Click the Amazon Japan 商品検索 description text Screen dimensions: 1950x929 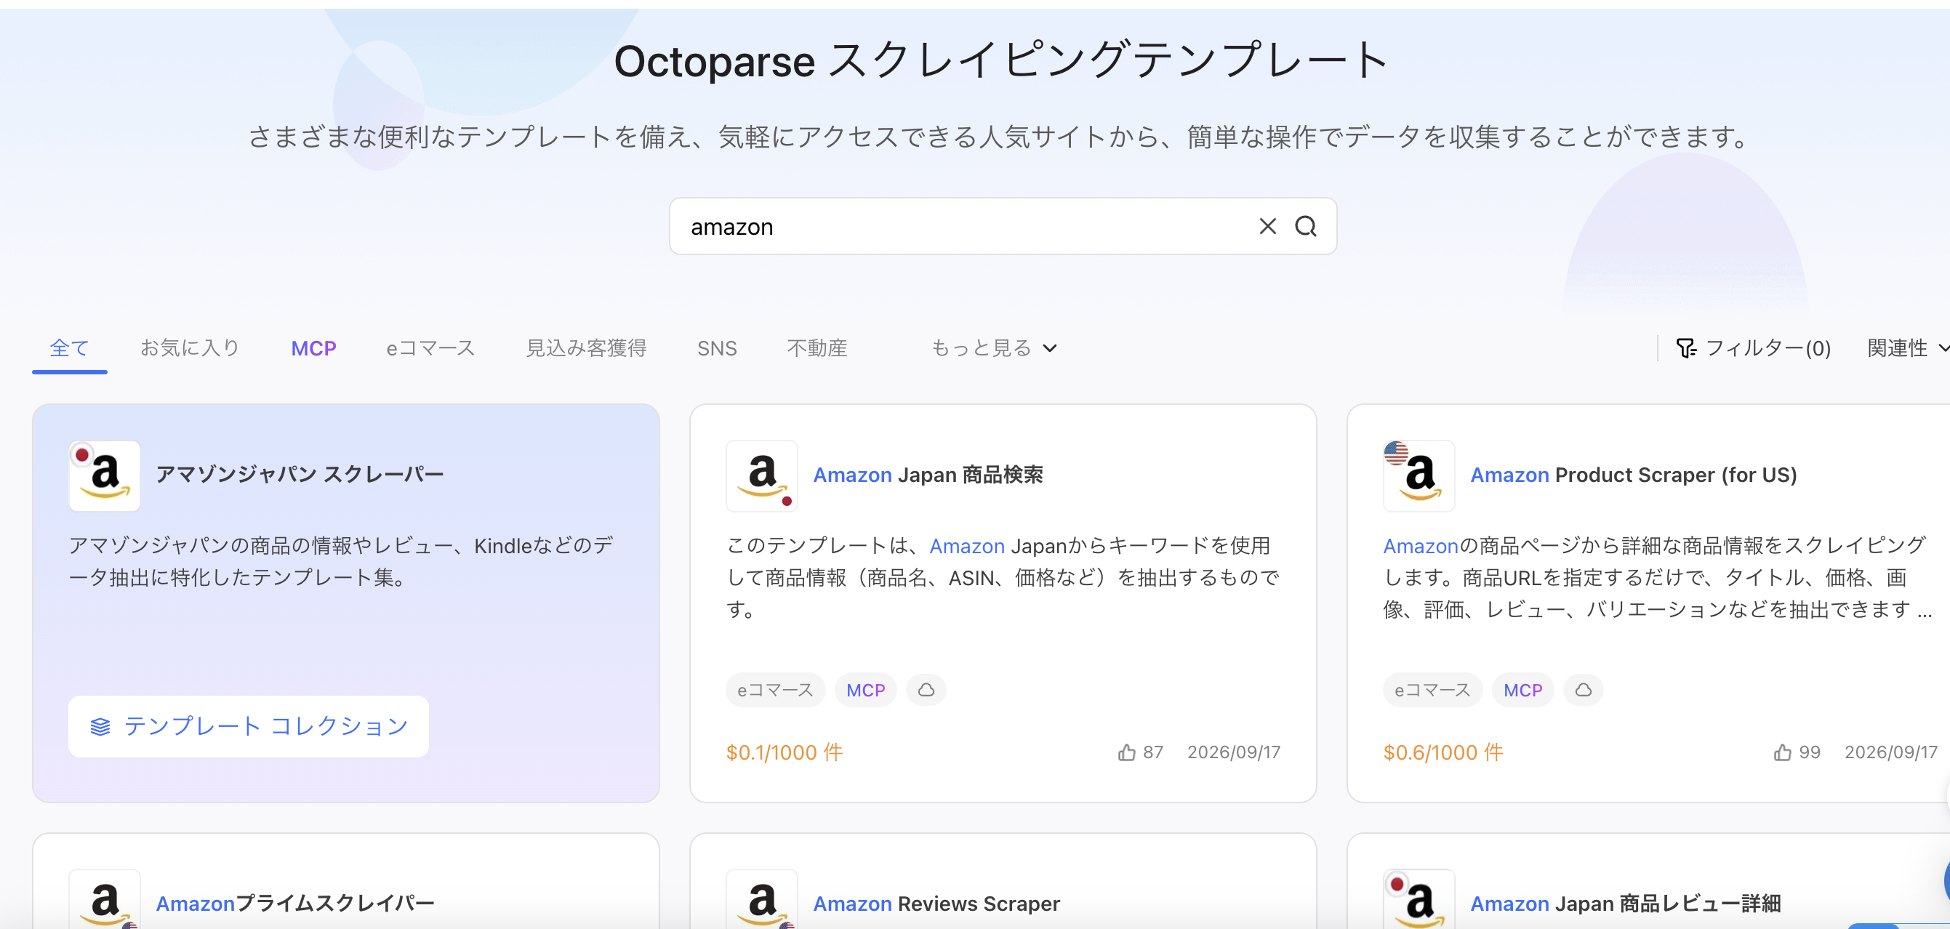point(1002,577)
